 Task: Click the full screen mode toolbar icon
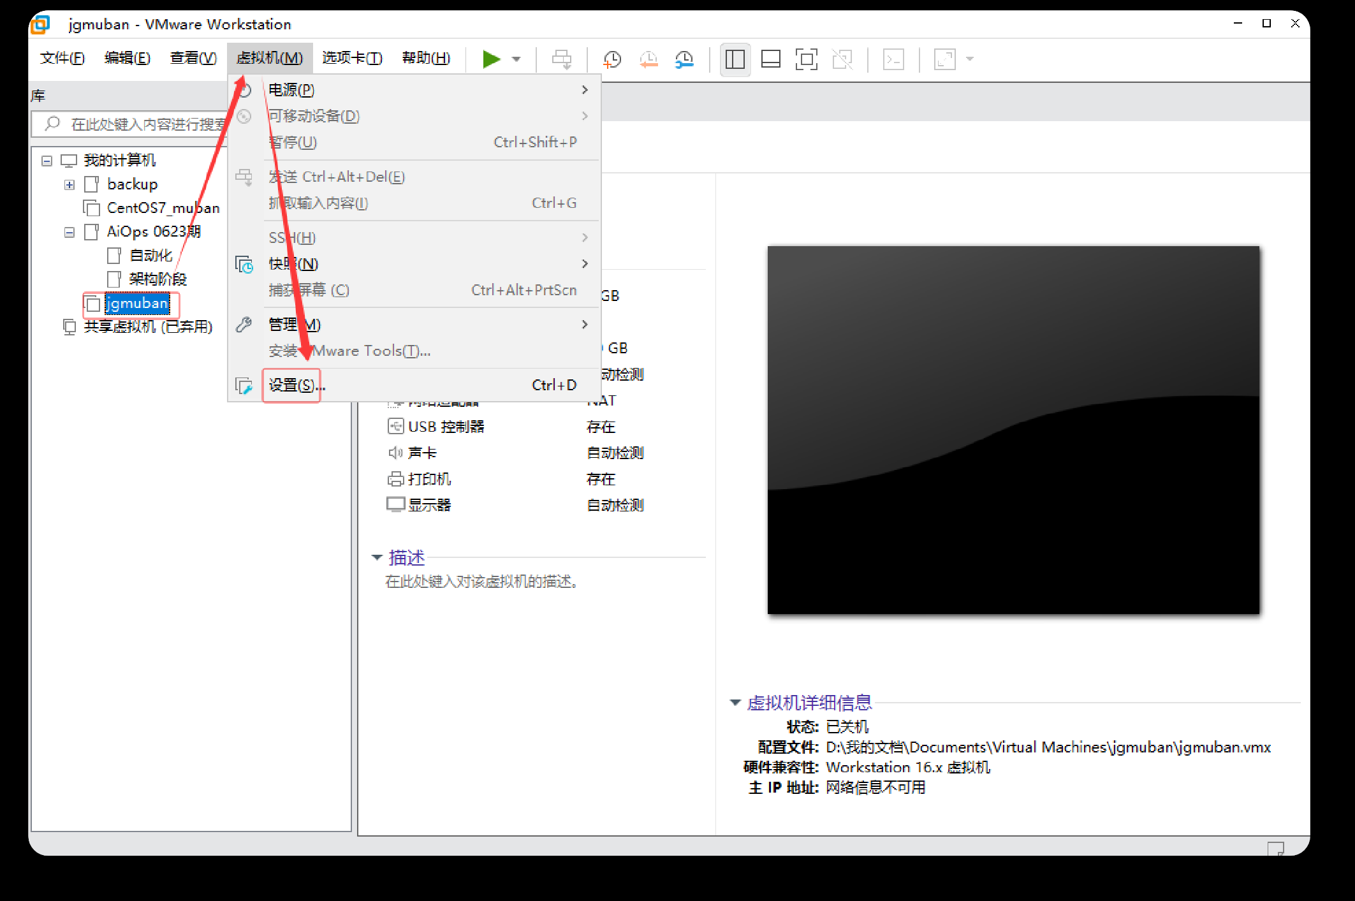807,59
